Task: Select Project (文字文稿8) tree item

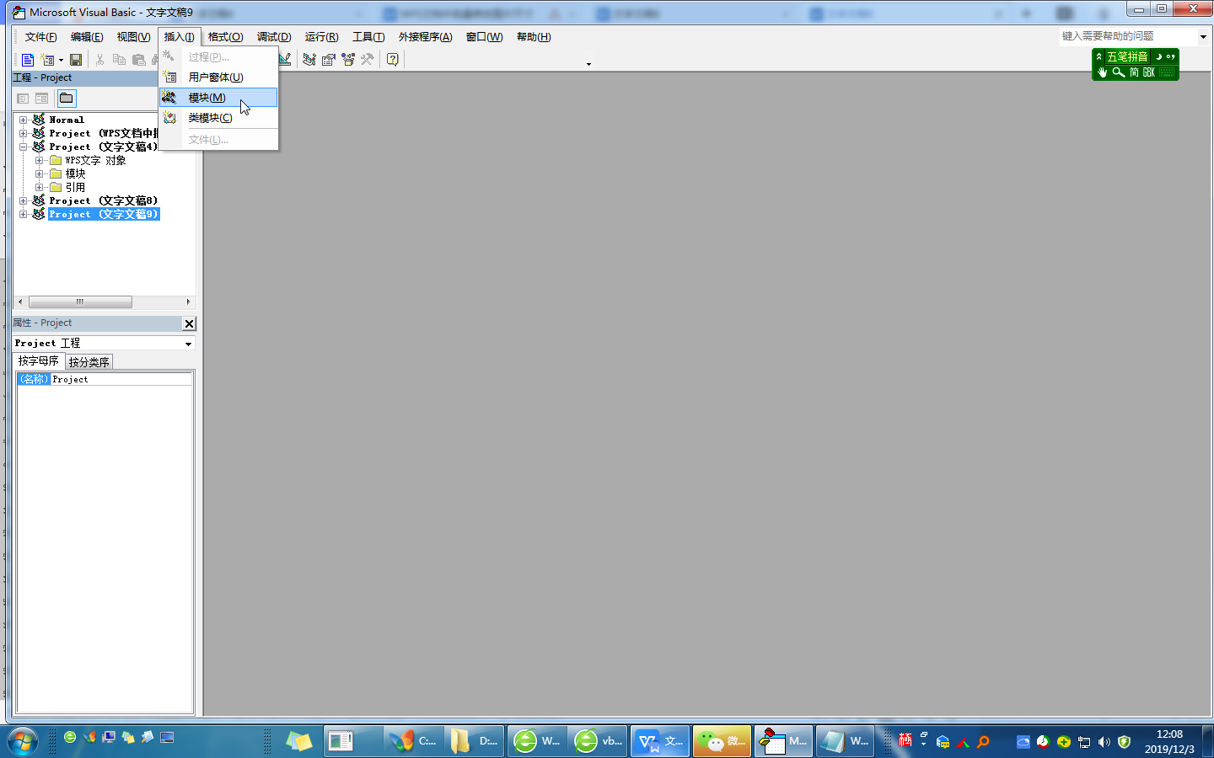Action: coord(103,200)
